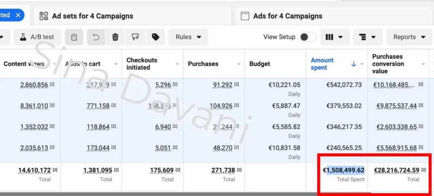Sort by the Amount spent column header
434x196 pixels.
point(322,64)
